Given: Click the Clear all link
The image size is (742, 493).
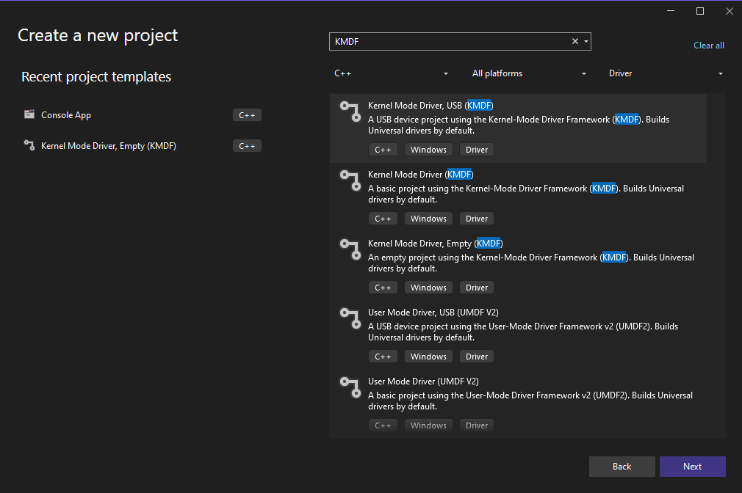Looking at the screenshot, I should [x=708, y=45].
